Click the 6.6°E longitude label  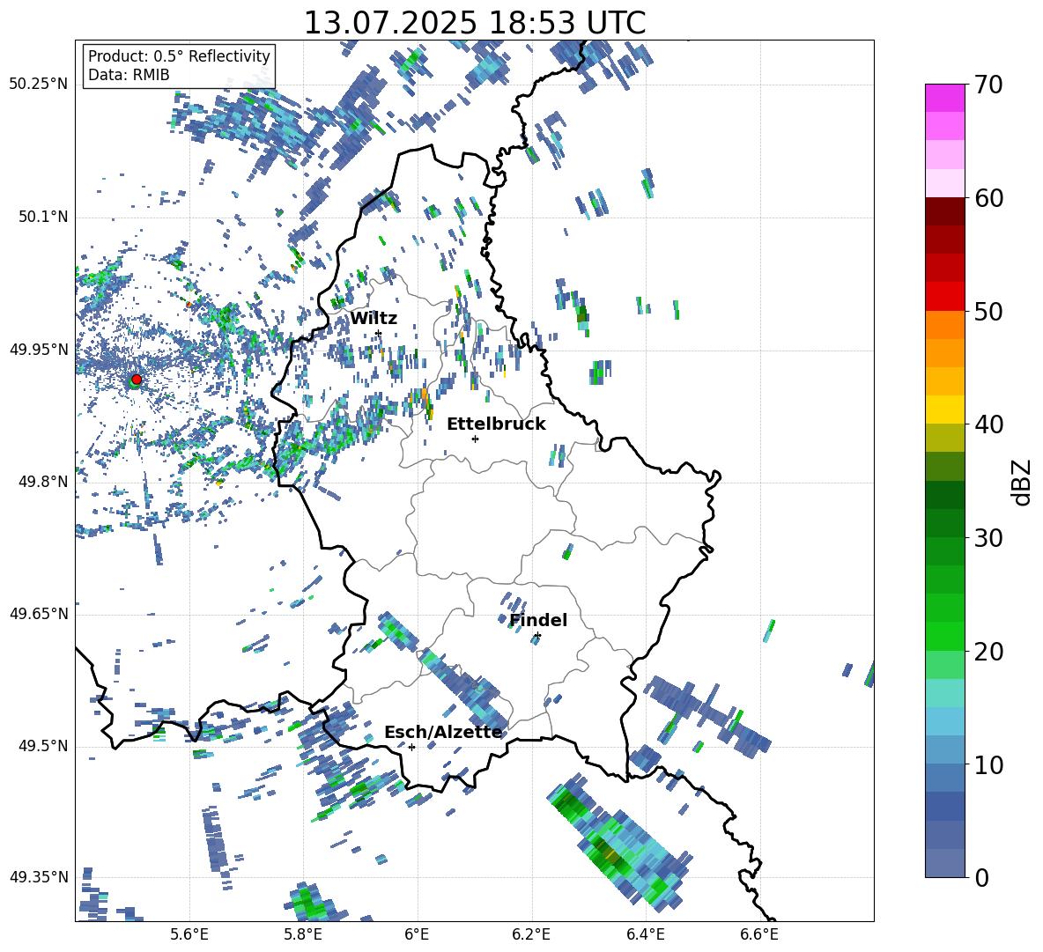[759, 934]
